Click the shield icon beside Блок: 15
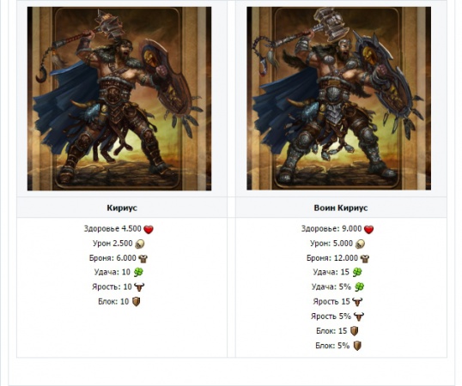This screenshot has height=386, width=462. click(x=355, y=331)
